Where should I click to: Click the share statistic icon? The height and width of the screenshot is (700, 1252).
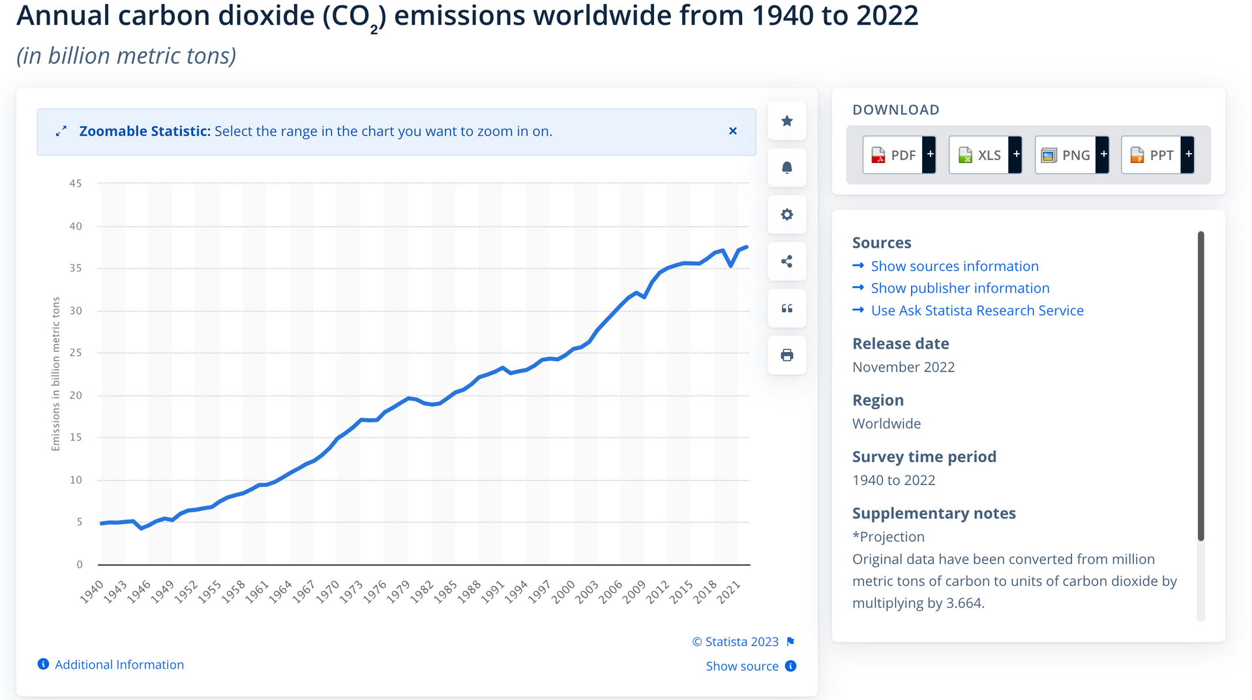pyautogui.click(x=787, y=262)
